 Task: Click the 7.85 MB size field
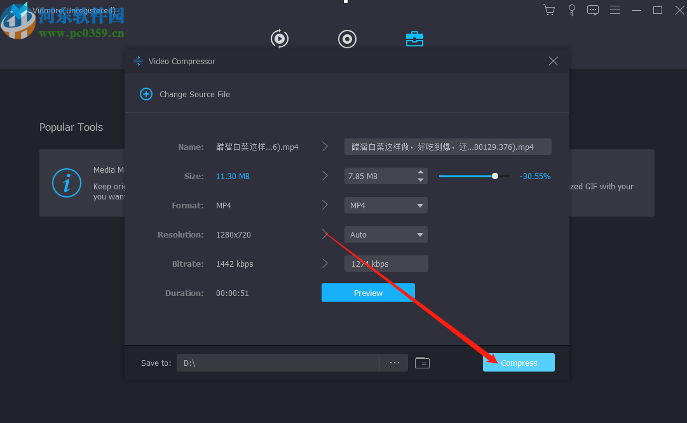pos(379,176)
